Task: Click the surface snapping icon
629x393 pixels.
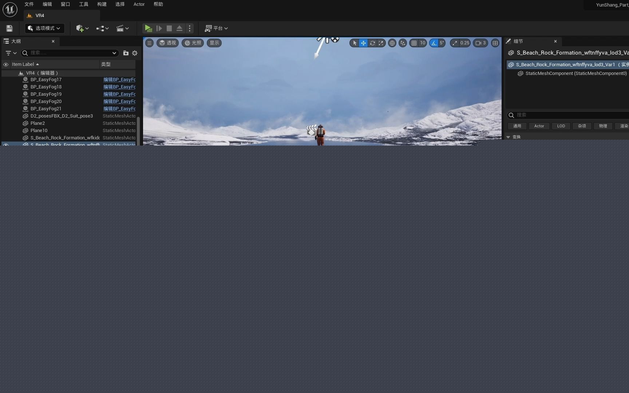Action: click(403, 43)
